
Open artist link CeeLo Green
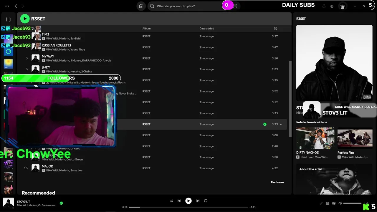75,160
